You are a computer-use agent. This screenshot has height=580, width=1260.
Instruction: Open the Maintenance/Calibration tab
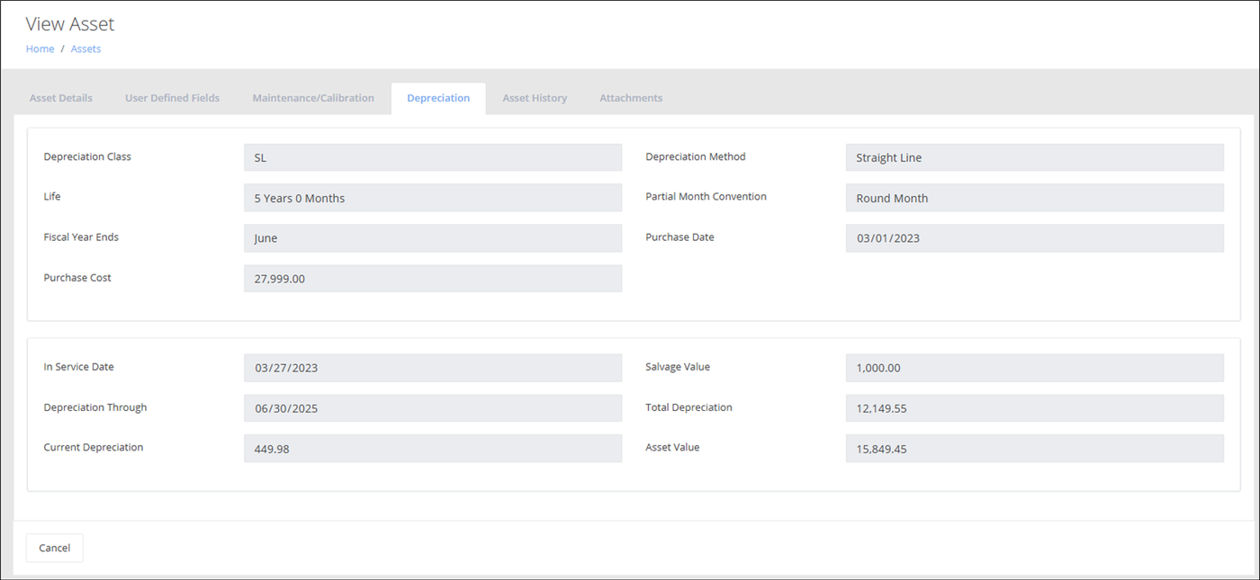tap(313, 98)
